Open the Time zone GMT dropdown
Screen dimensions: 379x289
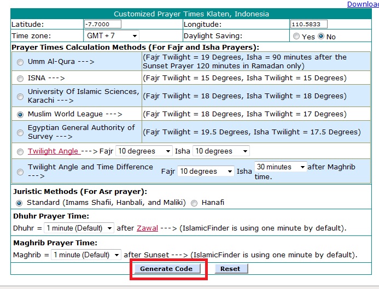[111, 36]
